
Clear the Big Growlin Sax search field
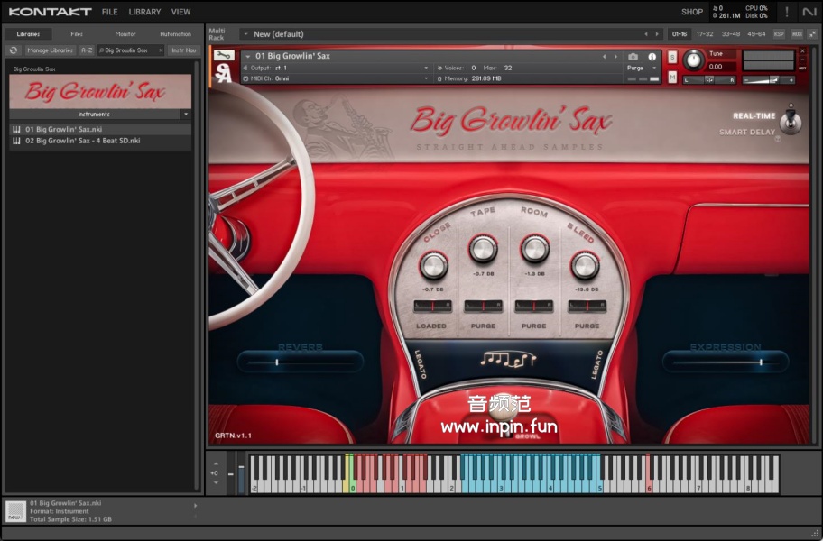click(x=161, y=50)
